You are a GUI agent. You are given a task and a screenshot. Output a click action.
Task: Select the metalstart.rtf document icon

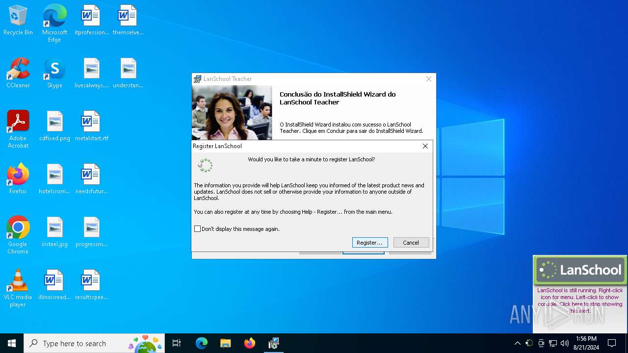point(91,126)
